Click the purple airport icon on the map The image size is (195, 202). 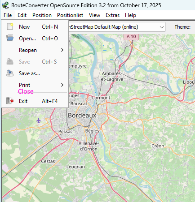[x=39, y=120]
